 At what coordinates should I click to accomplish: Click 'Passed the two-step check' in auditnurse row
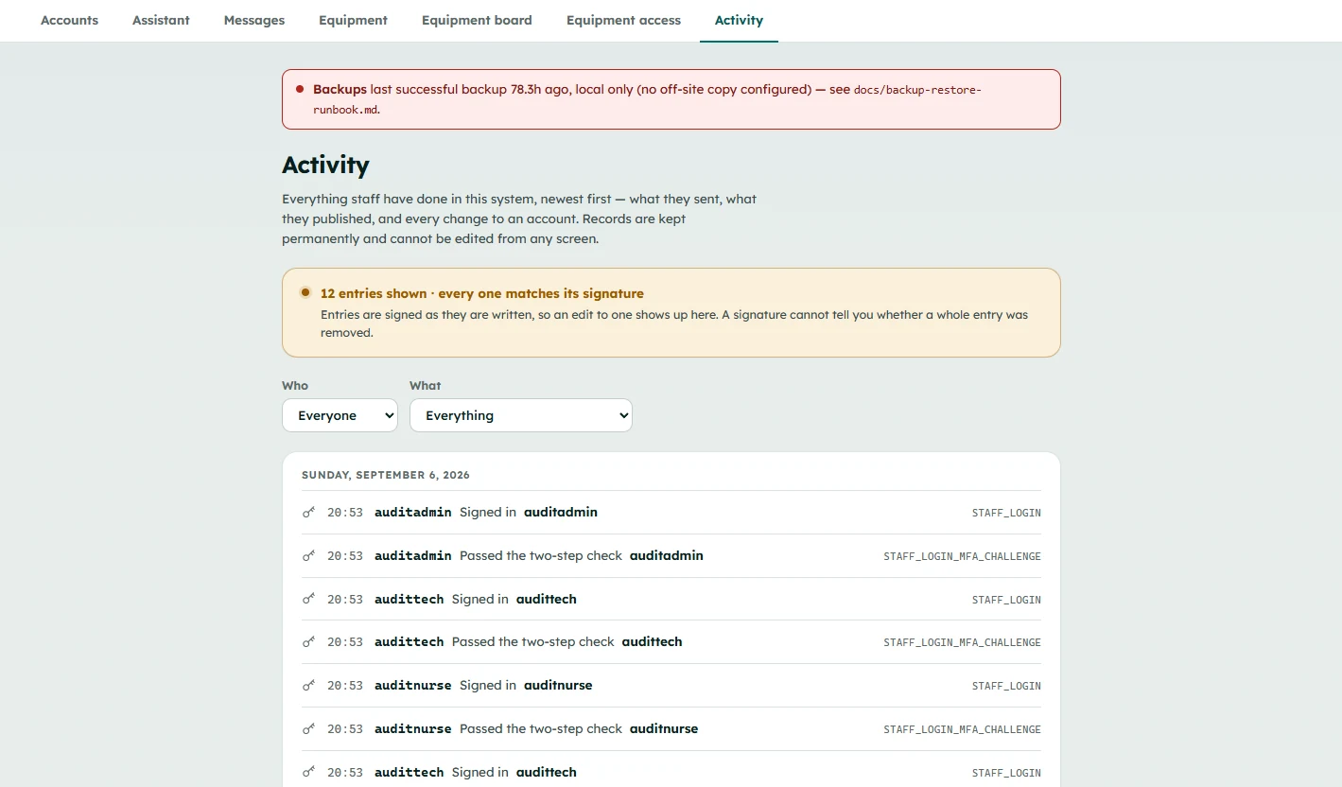(541, 728)
